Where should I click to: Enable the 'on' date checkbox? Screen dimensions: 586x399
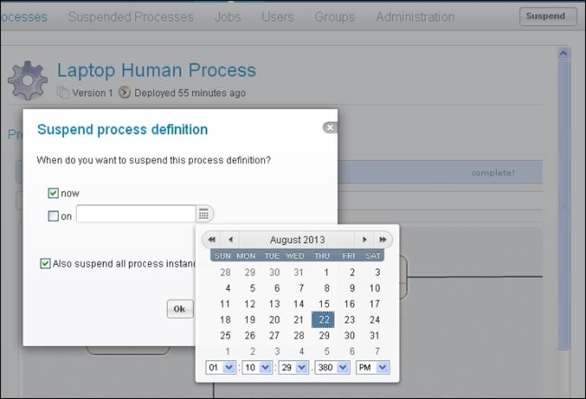[x=53, y=216]
